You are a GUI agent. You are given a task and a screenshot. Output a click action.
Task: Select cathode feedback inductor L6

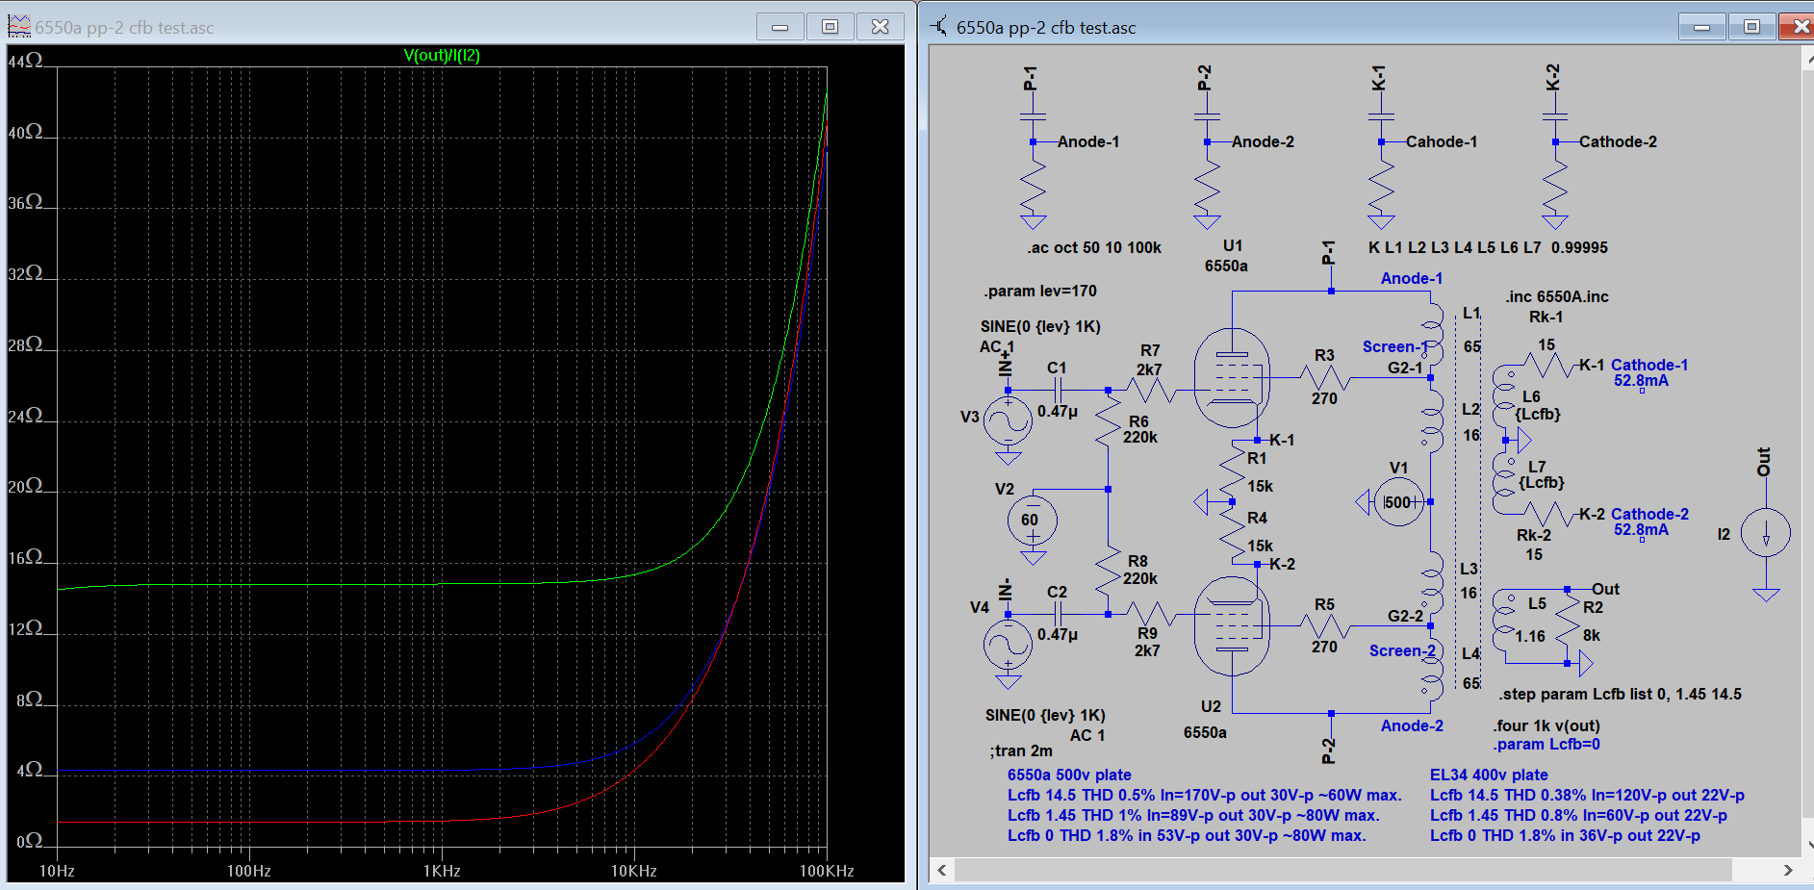(1501, 396)
